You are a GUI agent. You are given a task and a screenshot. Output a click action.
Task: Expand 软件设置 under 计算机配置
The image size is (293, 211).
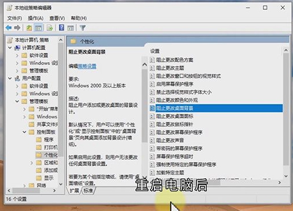(x=17, y=55)
